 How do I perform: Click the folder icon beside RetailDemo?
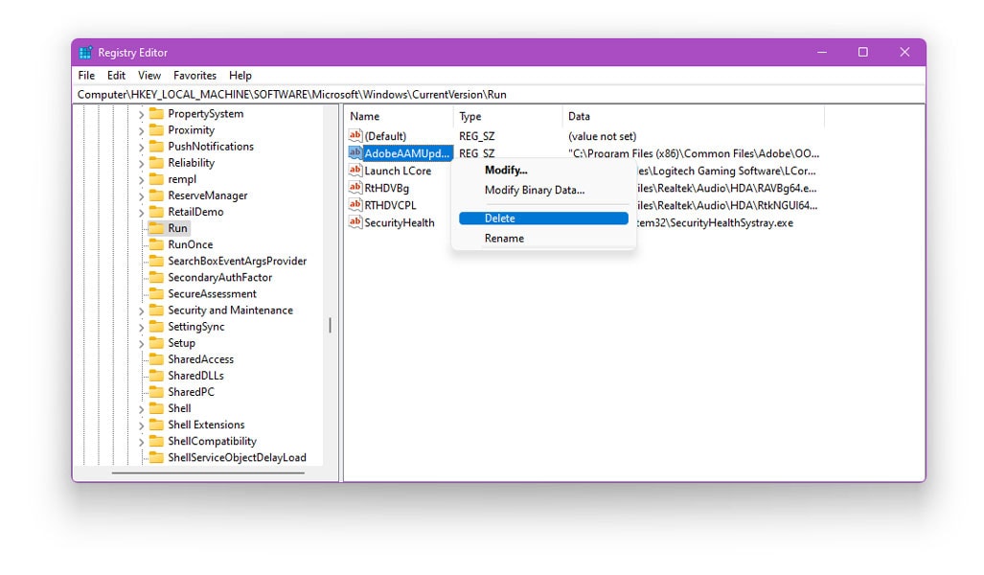pyautogui.click(x=156, y=212)
